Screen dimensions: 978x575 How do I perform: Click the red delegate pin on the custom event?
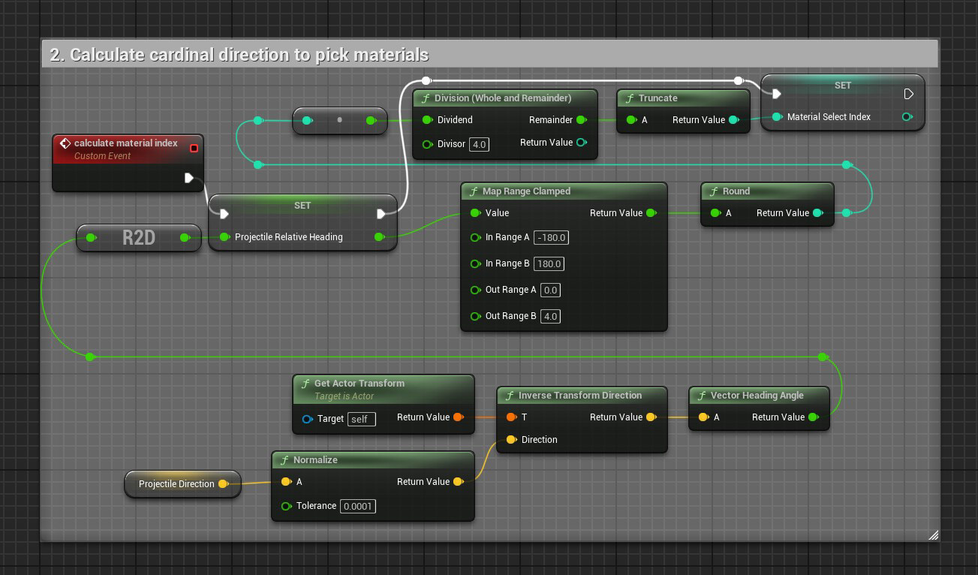tap(194, 148)
